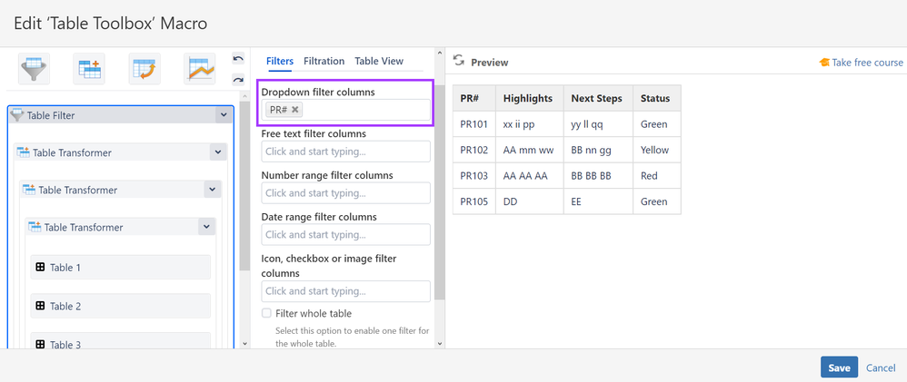Click the redo arrow icon
Image resolution: width=907 pixels, height=382 pixels.
pos(238,80)
